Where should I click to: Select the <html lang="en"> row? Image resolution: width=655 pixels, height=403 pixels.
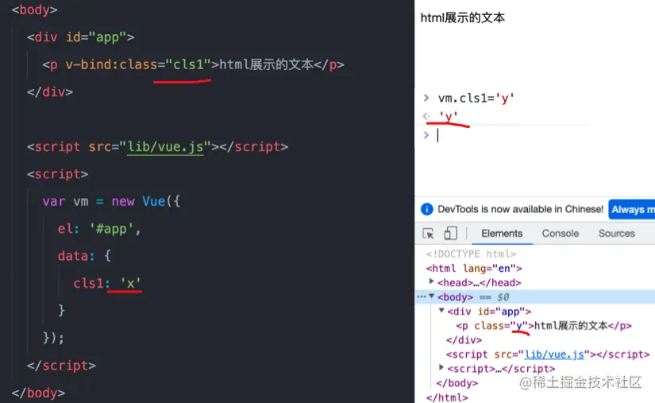(474, 269)
